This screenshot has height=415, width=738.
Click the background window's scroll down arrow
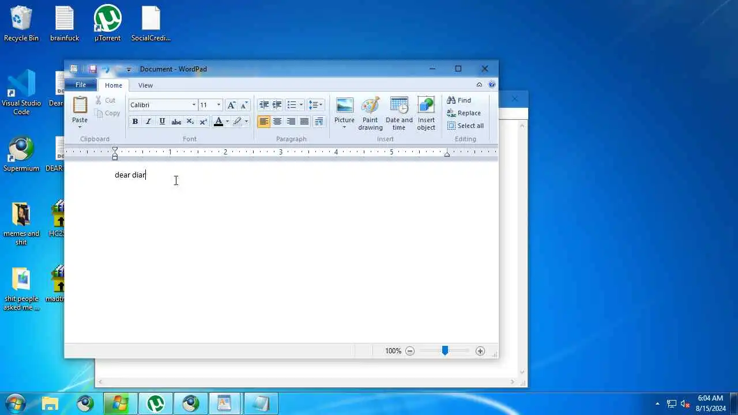click(522, 372)
